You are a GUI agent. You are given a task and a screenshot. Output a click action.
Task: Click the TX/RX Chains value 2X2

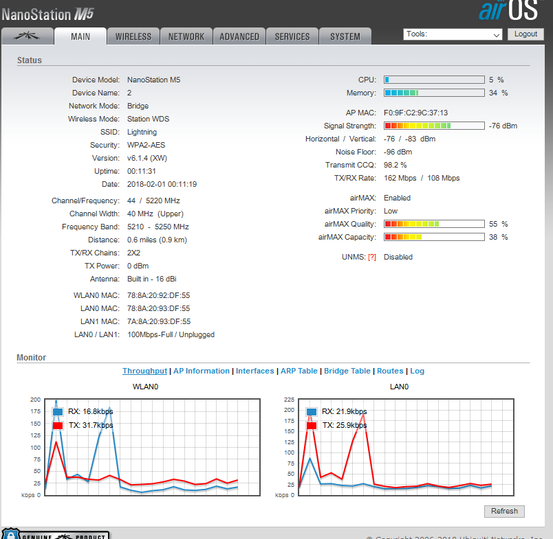(133, 253)
